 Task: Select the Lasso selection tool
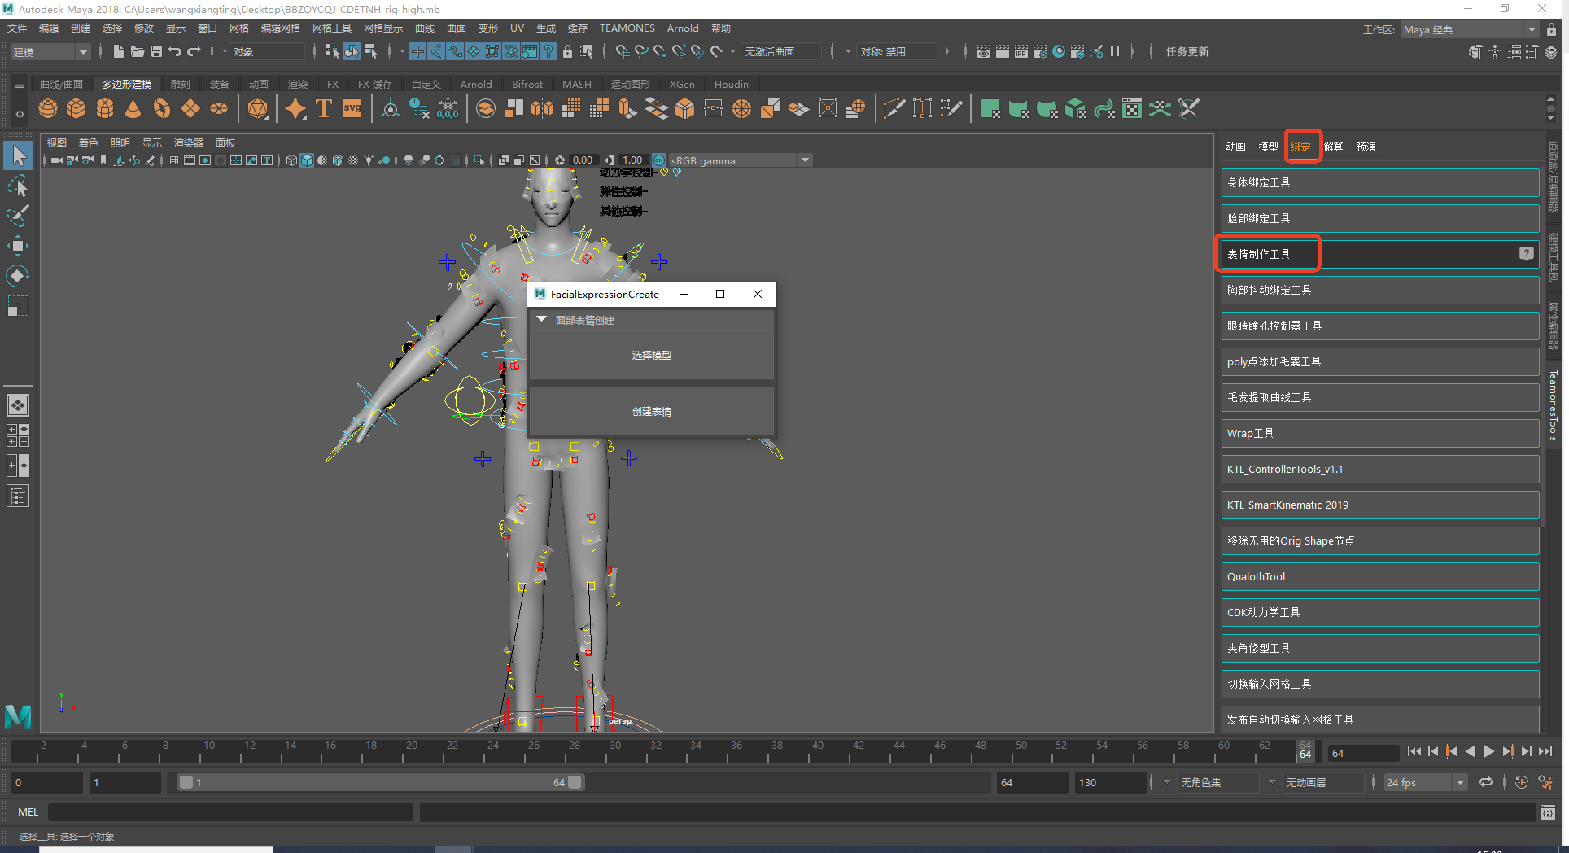18,186
